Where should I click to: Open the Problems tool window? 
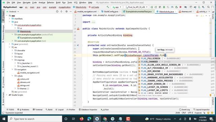(23, 109)
